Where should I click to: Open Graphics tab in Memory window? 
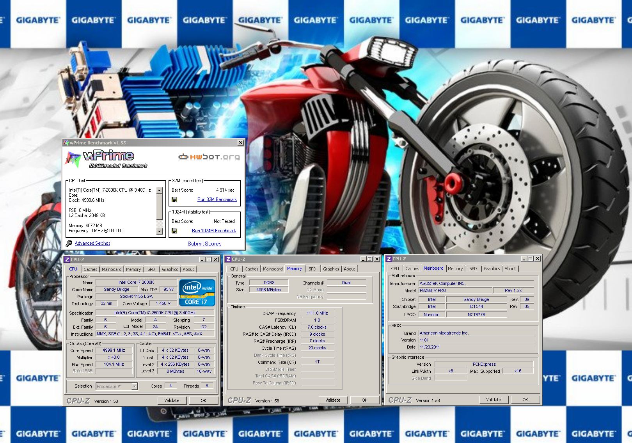(x=331, y=269)
